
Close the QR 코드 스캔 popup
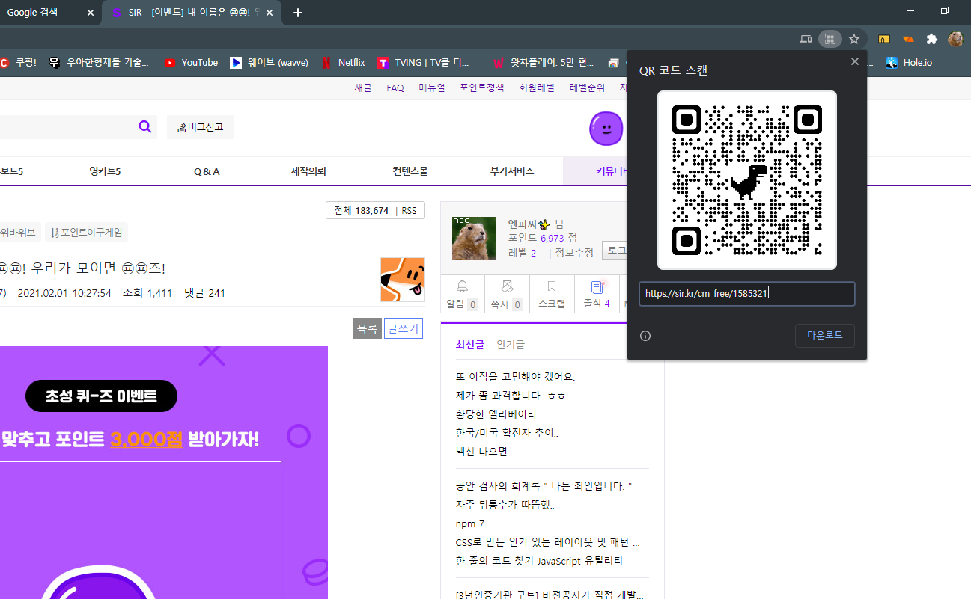tap(854, 61)
